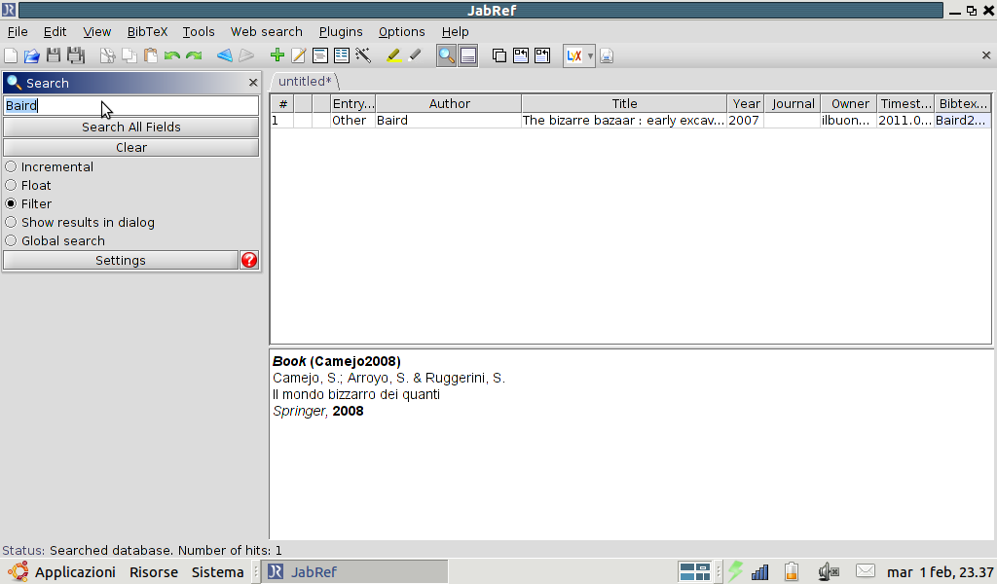Open the preamble editor icon
The height and width of the screenshot is (584, 997).
319,55
